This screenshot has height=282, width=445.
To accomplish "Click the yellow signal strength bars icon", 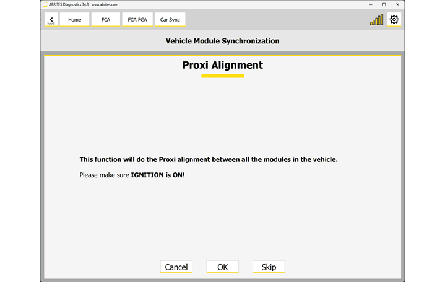I will tap(376, 20).
